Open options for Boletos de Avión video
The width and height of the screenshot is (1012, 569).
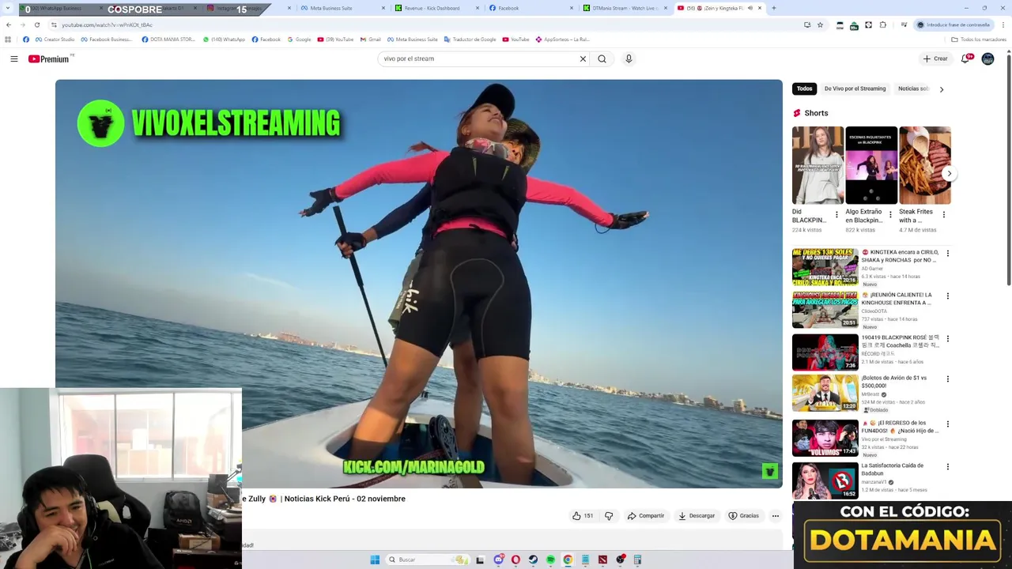(947, 379)
